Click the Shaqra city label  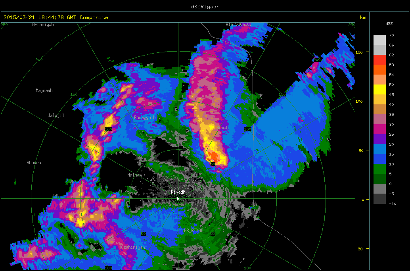pos(34,163)
